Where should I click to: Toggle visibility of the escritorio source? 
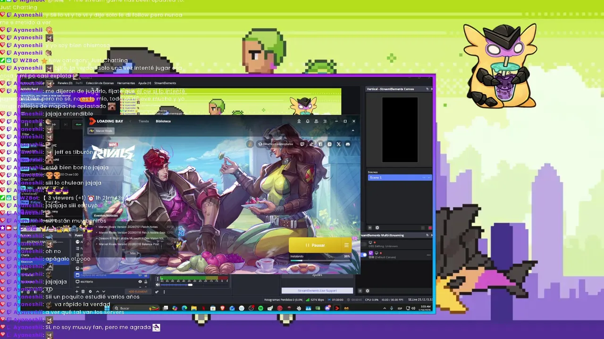[140, 282]
